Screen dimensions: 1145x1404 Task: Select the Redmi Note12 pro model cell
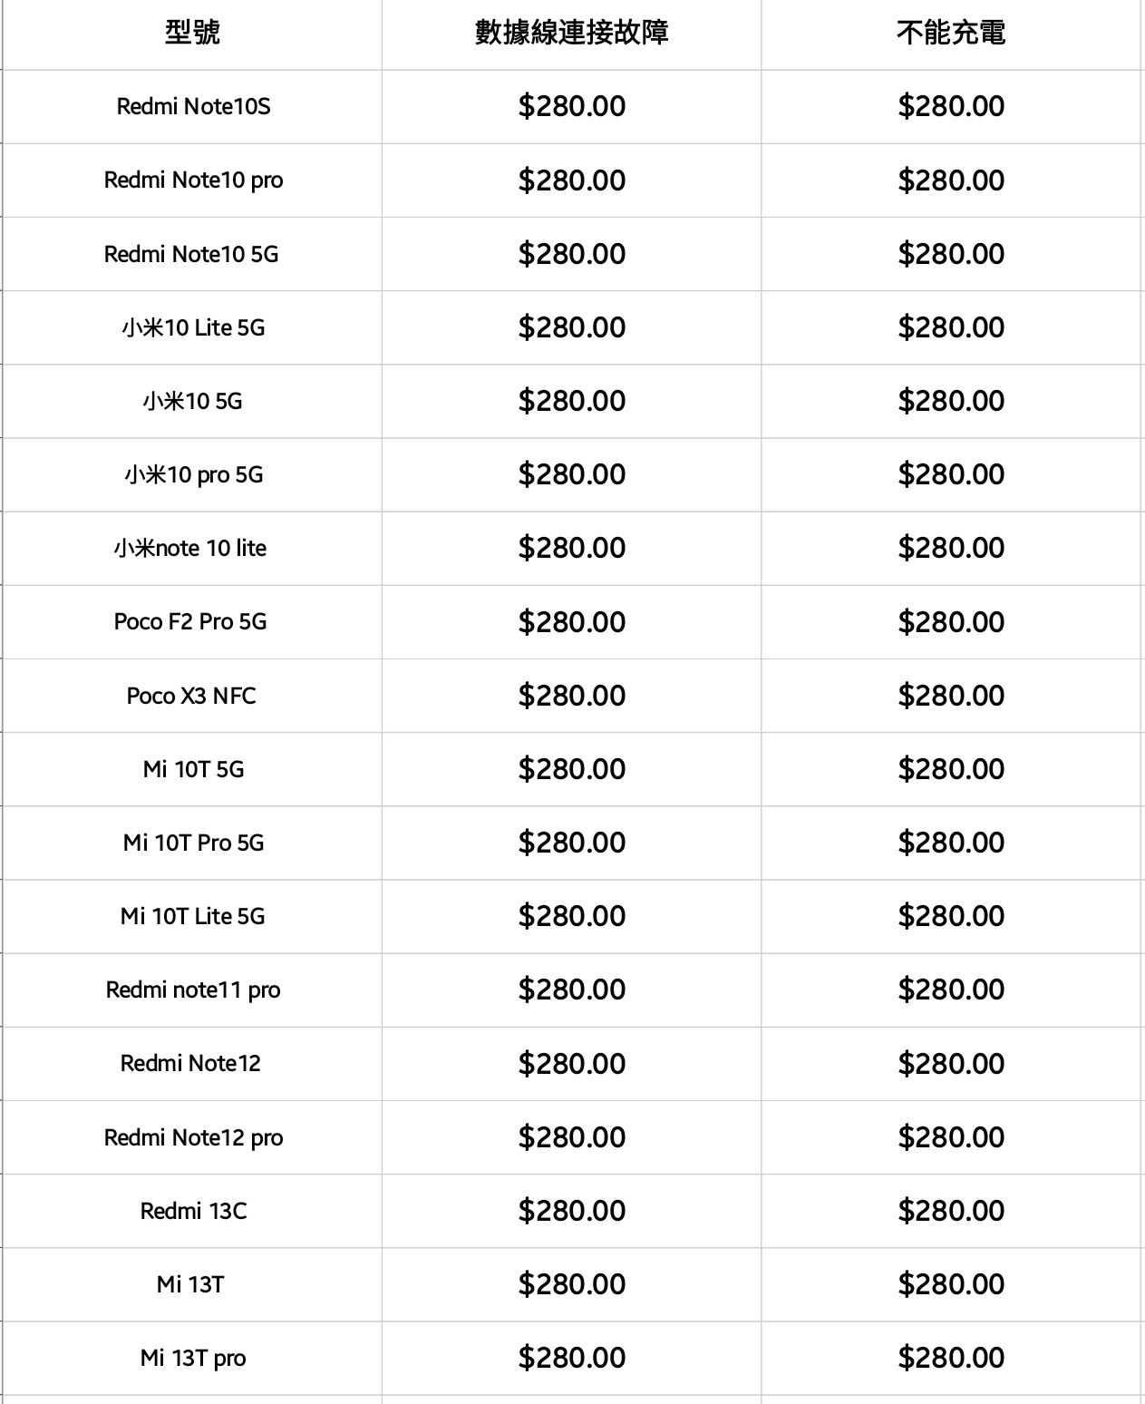pos(193,1137)
